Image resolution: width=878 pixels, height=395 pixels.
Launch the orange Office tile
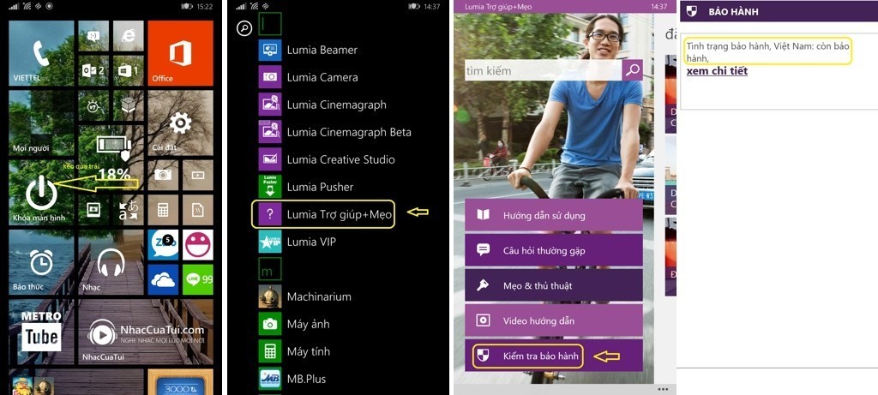click(180, 53)
